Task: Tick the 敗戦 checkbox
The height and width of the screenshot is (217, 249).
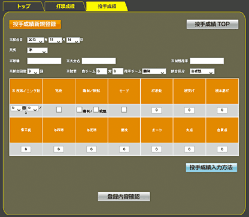Action: click(x=96, y=110)
